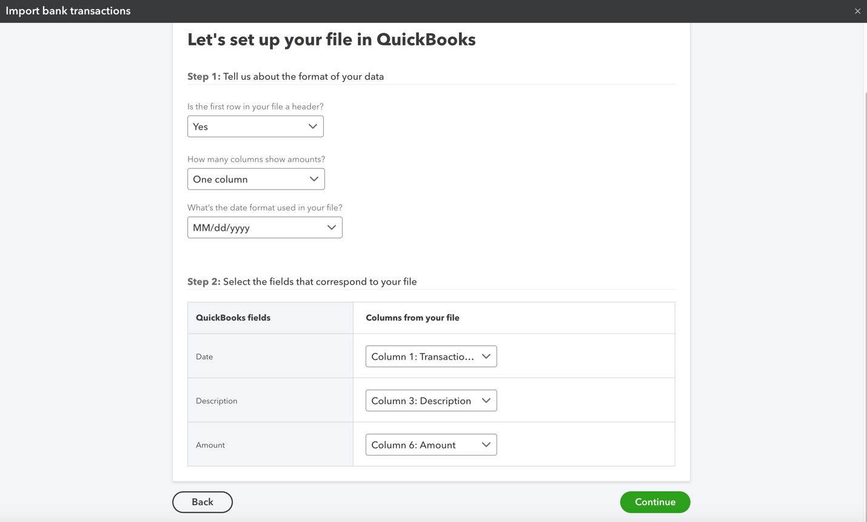
Task: Click the Date row in the mapping table
Action: (x=204, y=356)
